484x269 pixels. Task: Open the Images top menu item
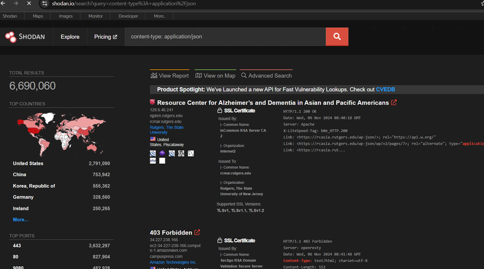pos(66,16)
